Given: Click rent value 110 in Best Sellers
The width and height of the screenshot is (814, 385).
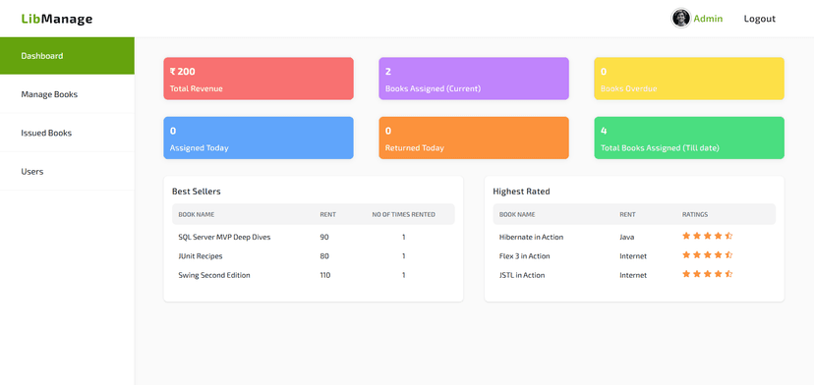Looking at the screenshot, I should tap(325, 275).
